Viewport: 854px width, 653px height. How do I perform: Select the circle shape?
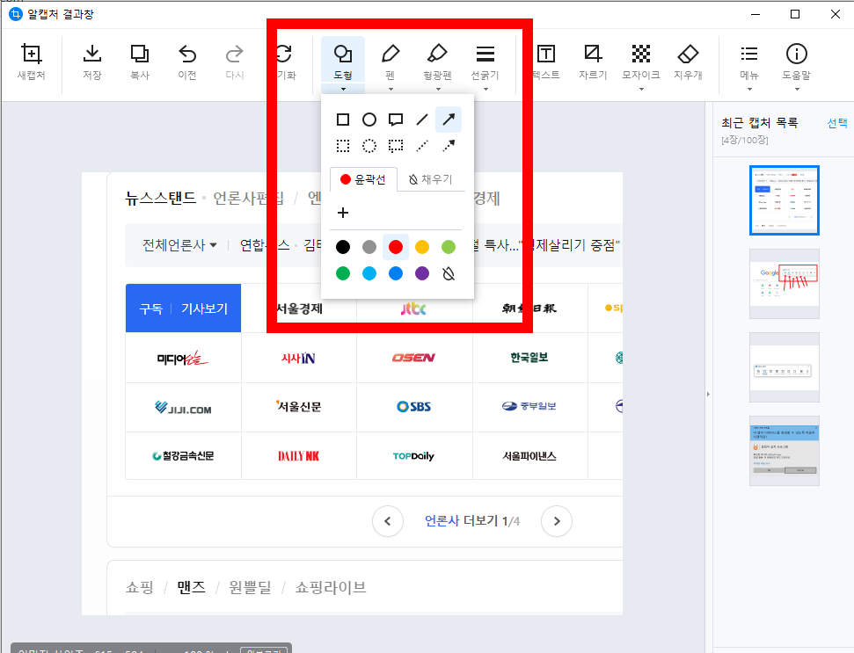click(x=369, y=119)
